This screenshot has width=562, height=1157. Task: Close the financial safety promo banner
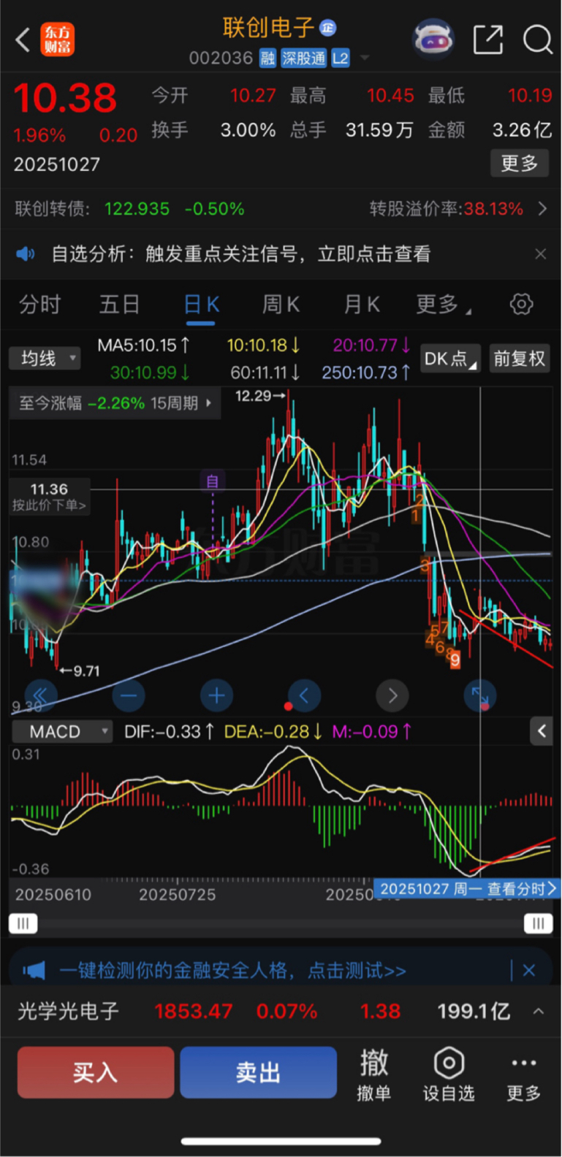[529, 971]
